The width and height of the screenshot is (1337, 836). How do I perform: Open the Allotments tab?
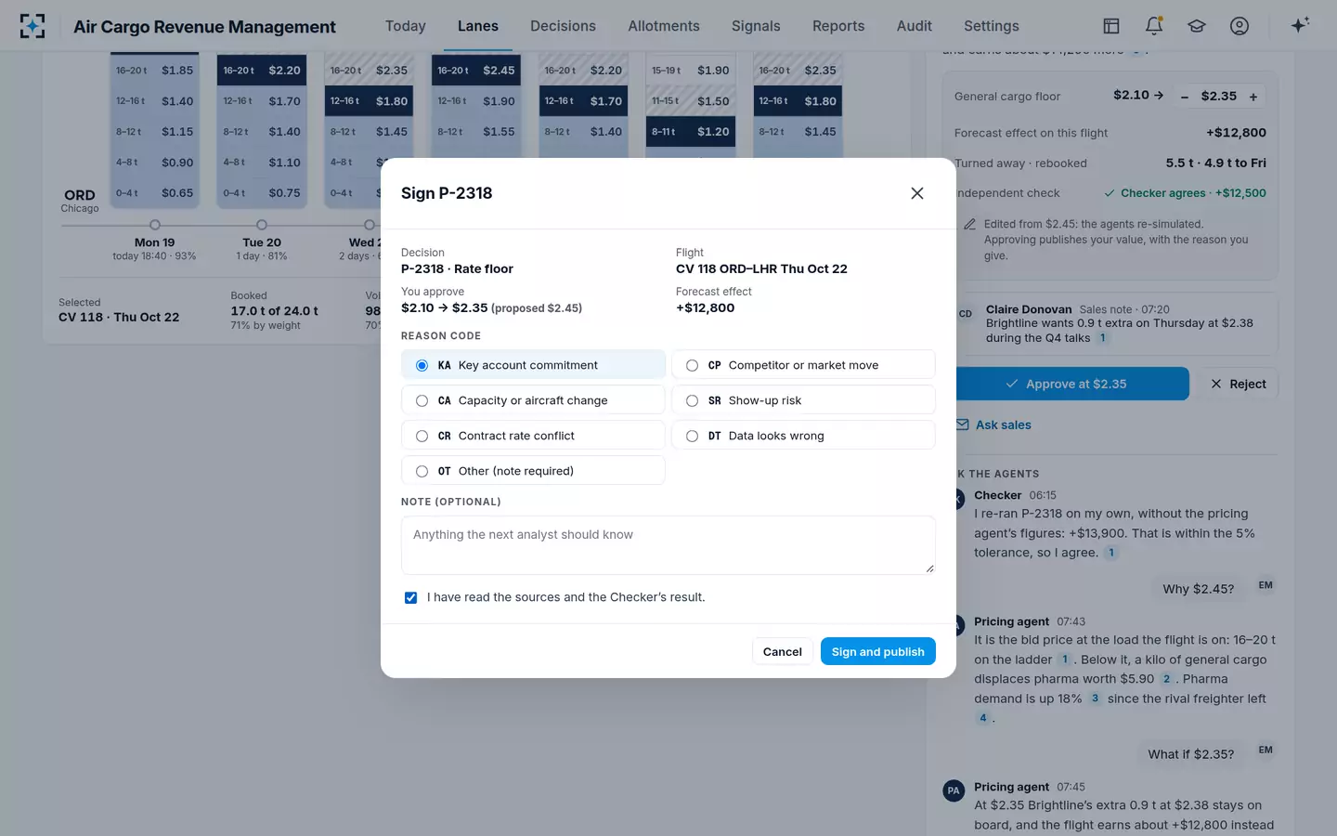coord(664,26)
